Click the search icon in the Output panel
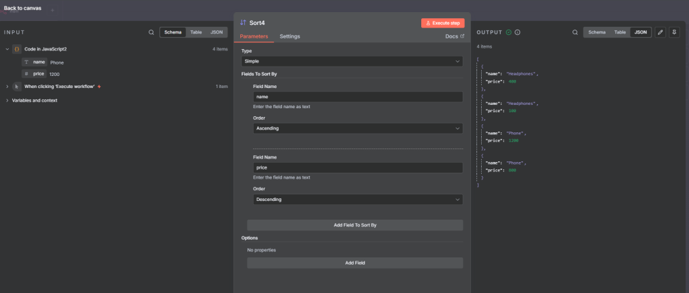Image resolution: width=689 pixels, height=293 pixels. (575, 32)
